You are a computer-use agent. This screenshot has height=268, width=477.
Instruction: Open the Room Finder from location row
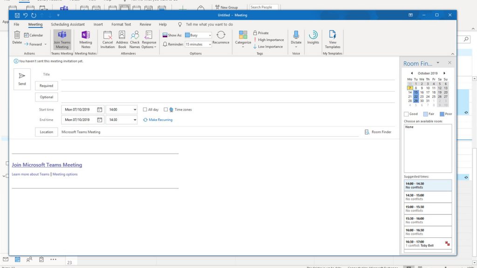[x=378, y=132]
